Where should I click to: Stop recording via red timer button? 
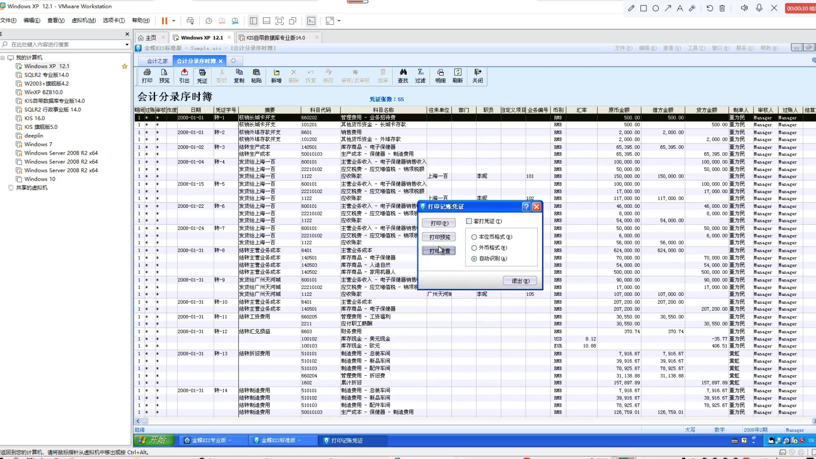click(800, 8)
